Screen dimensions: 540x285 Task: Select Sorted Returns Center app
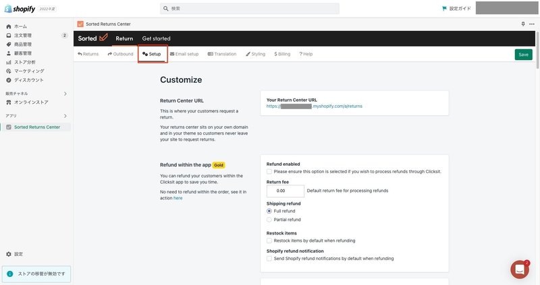pos(36,127)
